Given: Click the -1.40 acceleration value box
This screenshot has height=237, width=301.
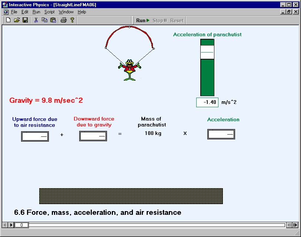Looking at the screenshot, I should tap(207, 102).
